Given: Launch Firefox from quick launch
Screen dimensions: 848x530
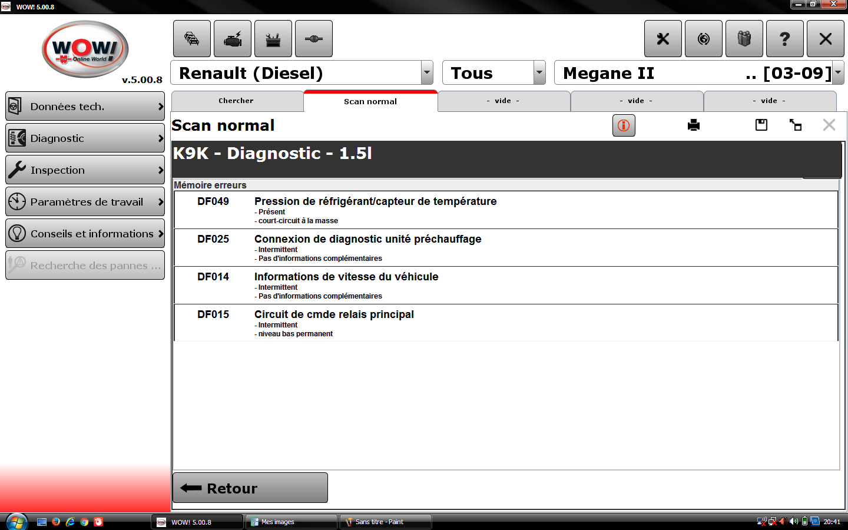Looking at the screenshot, I should (56, 522).
